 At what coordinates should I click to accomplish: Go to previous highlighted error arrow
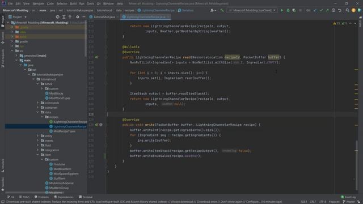351,23
